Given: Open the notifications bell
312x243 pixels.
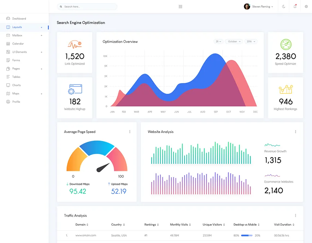Looking at the screenshot, I should [x=295, y=6].
